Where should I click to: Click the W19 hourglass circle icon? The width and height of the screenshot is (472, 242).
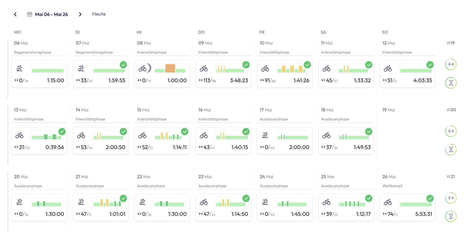coord(451,83)
